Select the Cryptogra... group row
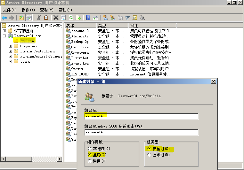 point(119,52)
